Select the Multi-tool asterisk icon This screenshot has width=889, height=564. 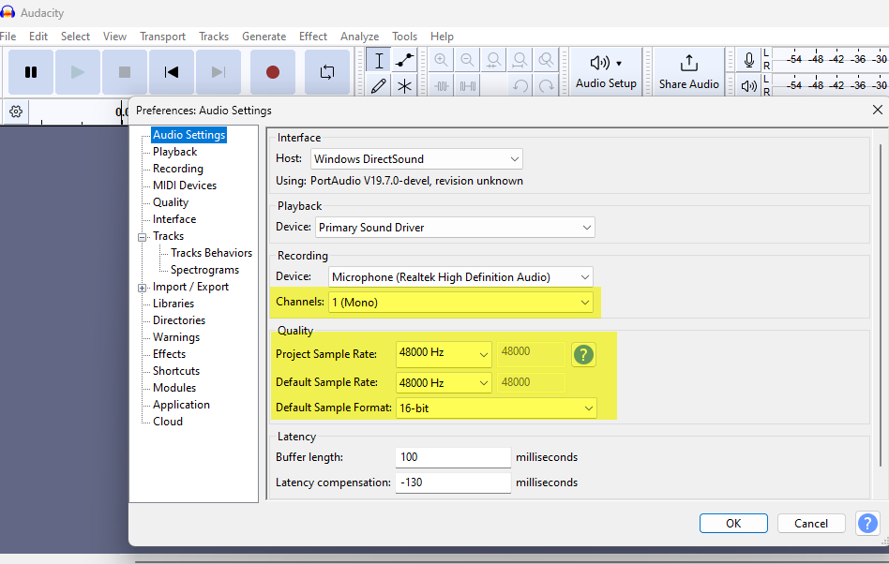click(x=405, y=86)
